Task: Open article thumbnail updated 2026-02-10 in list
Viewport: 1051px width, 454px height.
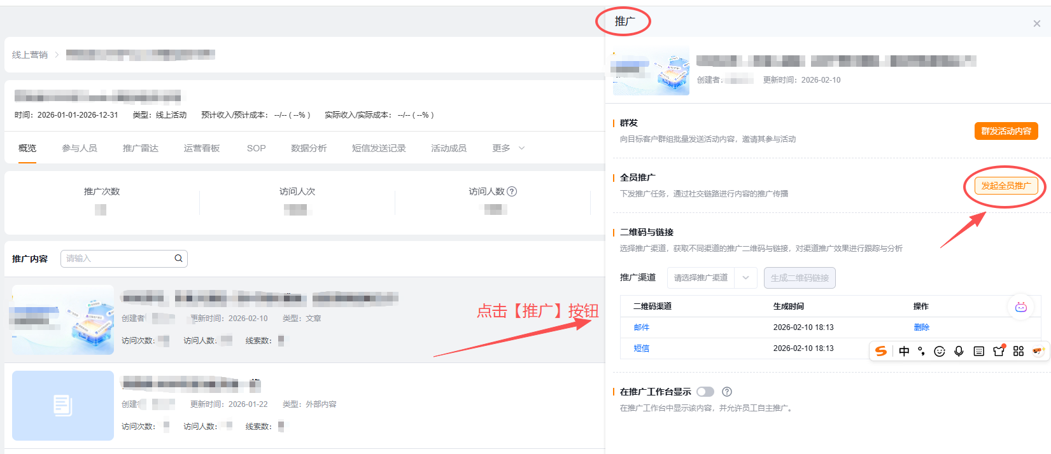Action: coord(63,320)
